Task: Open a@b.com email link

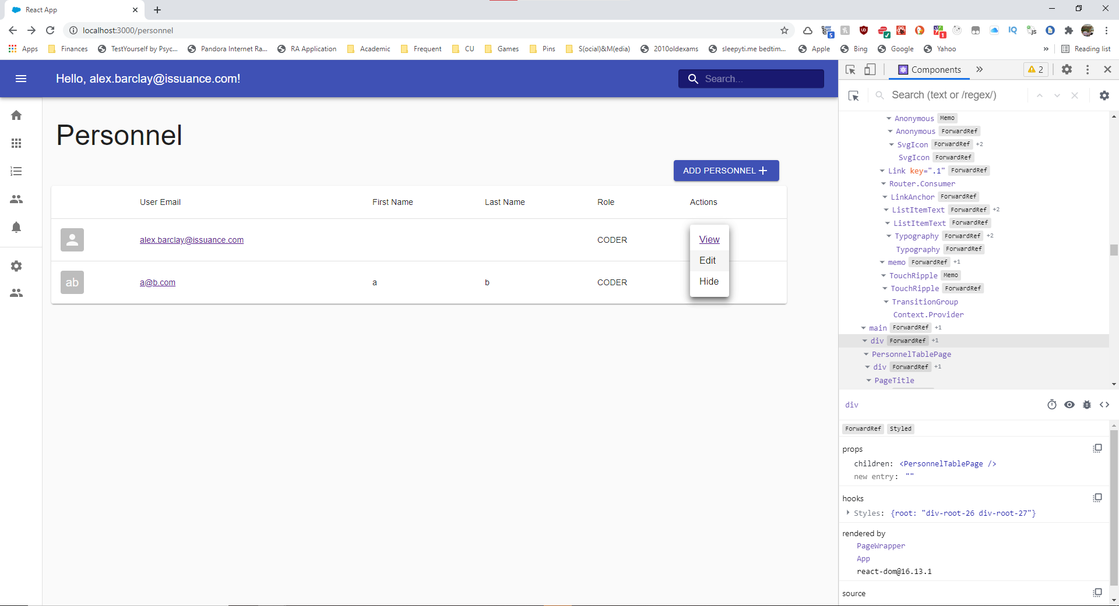Action: pyautogui.click(x=157, y=282)
